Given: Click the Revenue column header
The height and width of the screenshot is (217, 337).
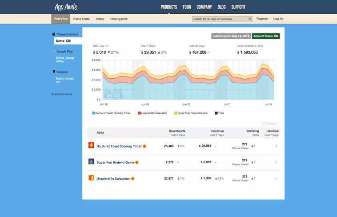Looking at the screenshot, I should pyautogui.click(x=217, y=131).
